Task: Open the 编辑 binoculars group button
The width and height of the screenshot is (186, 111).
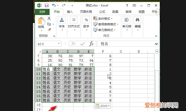Action: point(137,24)
